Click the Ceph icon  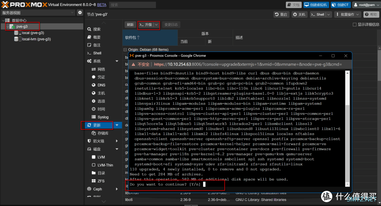tap(89, 189)
